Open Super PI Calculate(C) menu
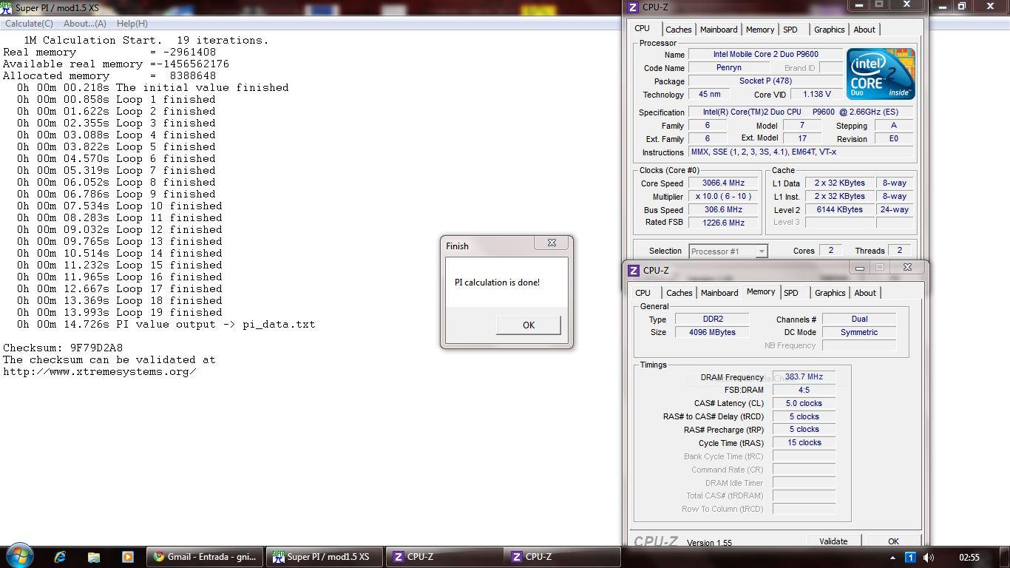 pyautogui.click(x=28, y=23)
